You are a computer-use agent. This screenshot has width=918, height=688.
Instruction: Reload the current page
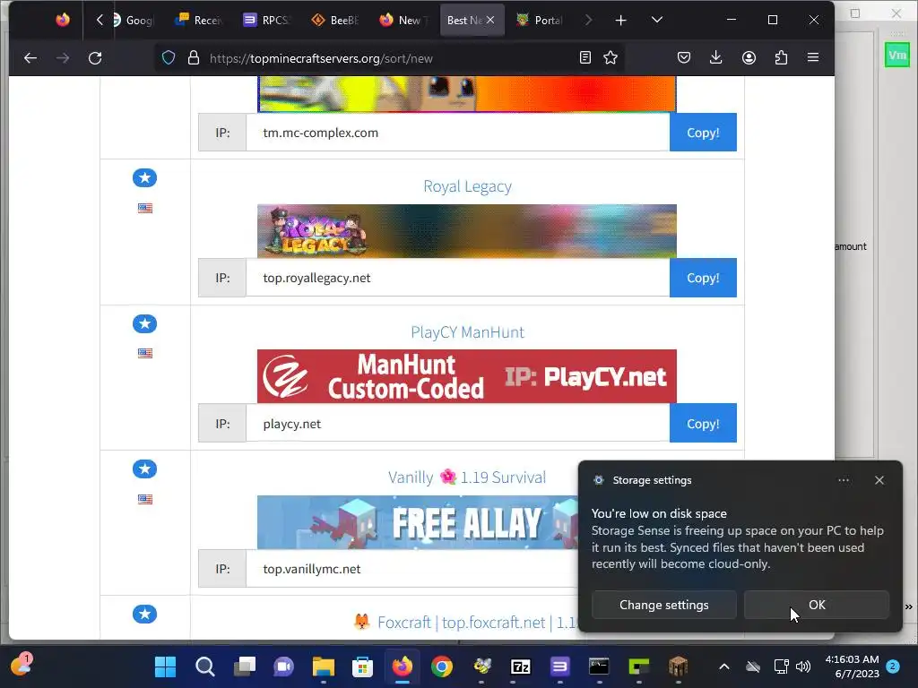point(95,58)
